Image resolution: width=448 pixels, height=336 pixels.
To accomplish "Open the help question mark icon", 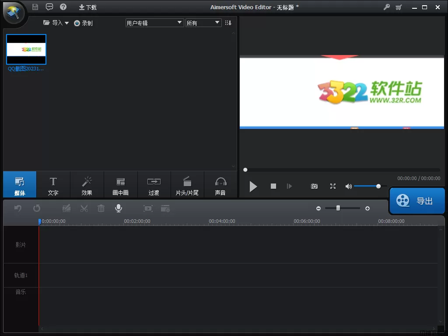I will [63, 7].
